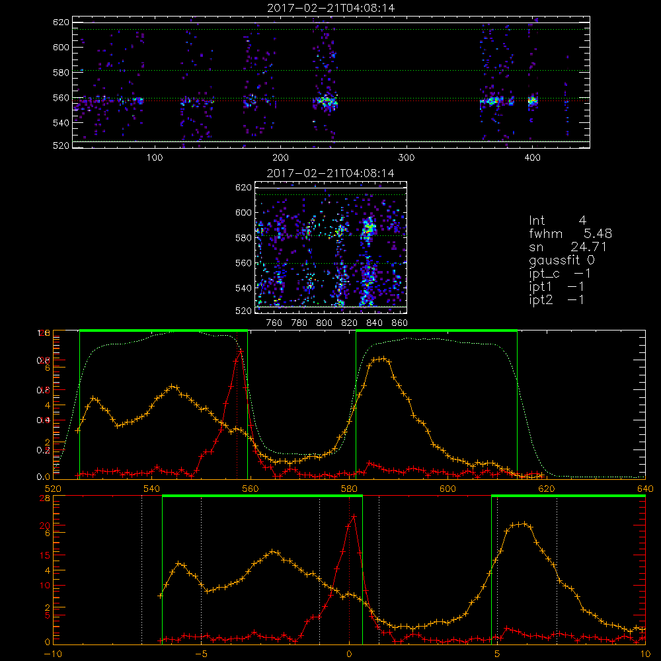Click x-axis label 860 under middle image

pos(400,323)
